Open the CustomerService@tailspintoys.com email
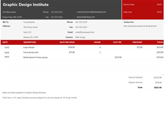Viewport: 165px width, 126px height. (x=91, y=12)
